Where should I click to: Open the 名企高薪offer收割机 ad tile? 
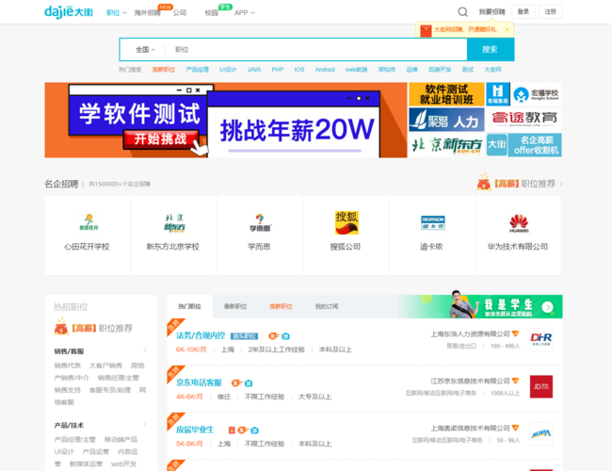click(523, 145)
